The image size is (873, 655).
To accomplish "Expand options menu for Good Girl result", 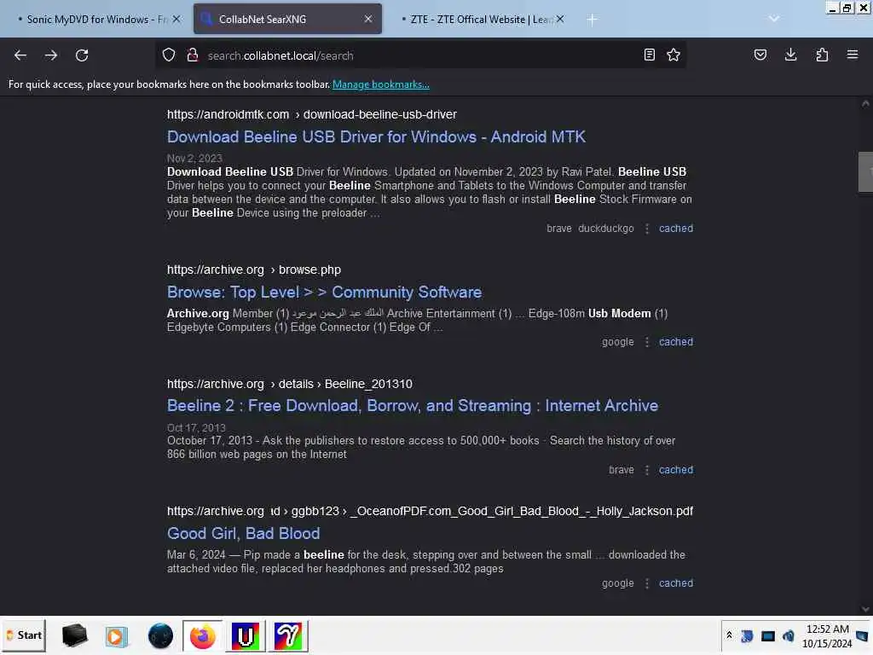I will [647, 583].
